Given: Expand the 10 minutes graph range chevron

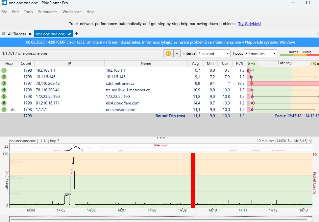Looking at the screenshot, I should coord(310,141).
